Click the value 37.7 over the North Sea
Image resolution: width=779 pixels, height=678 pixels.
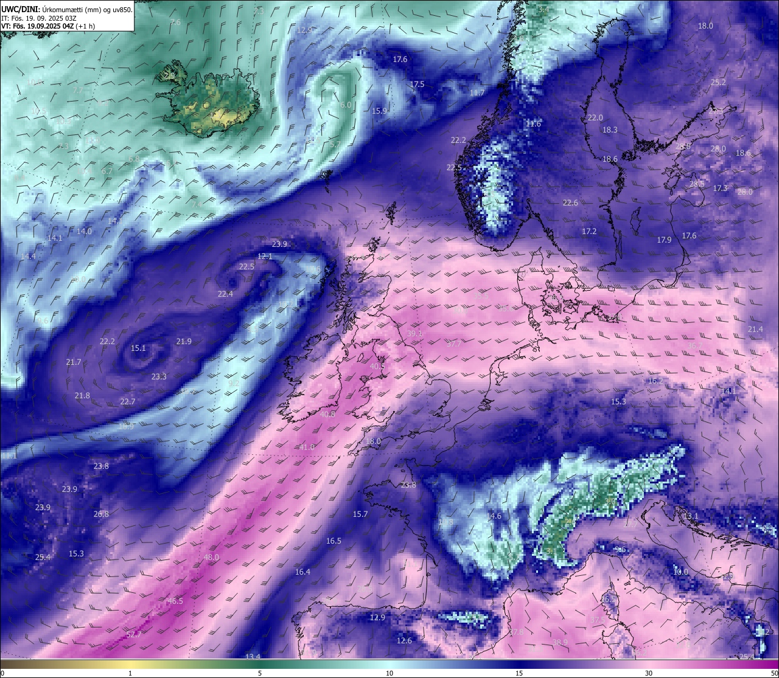pos(453,344)
